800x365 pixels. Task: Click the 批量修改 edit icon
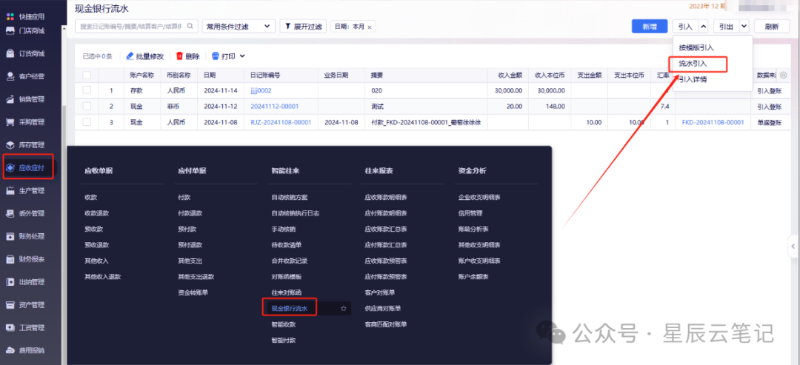coord(130,56)
